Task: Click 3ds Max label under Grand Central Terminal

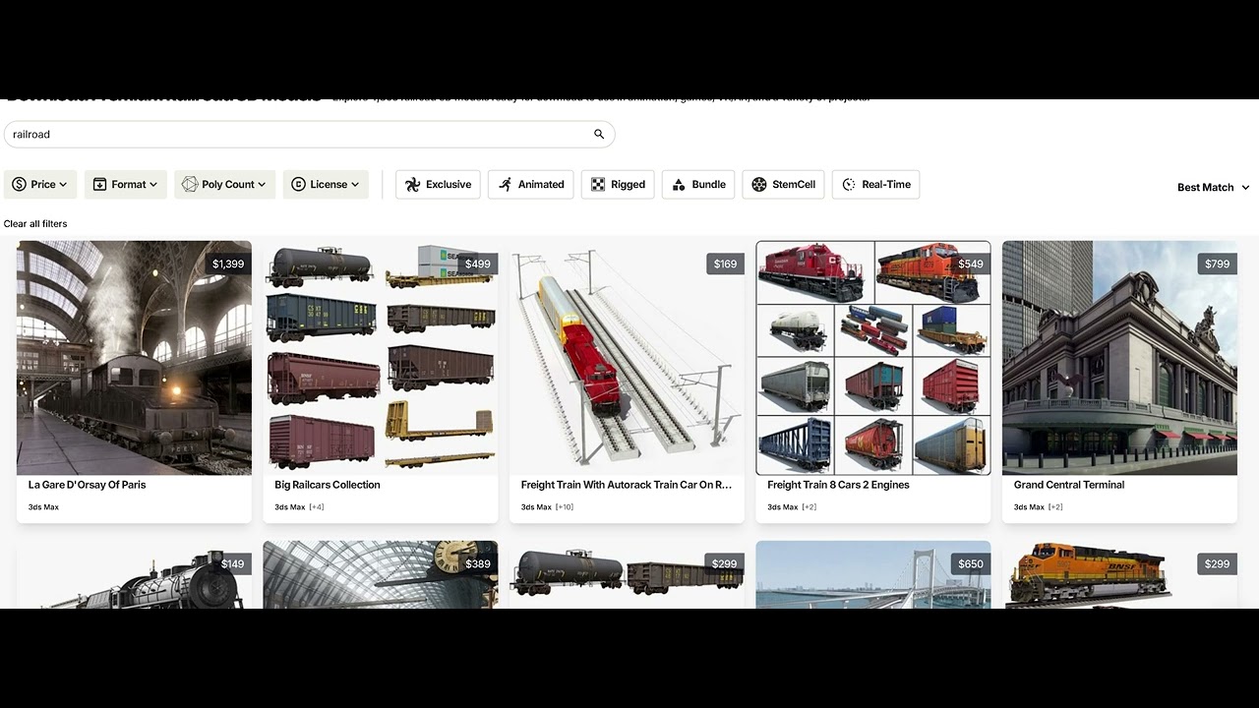Action: point(1029,507)
